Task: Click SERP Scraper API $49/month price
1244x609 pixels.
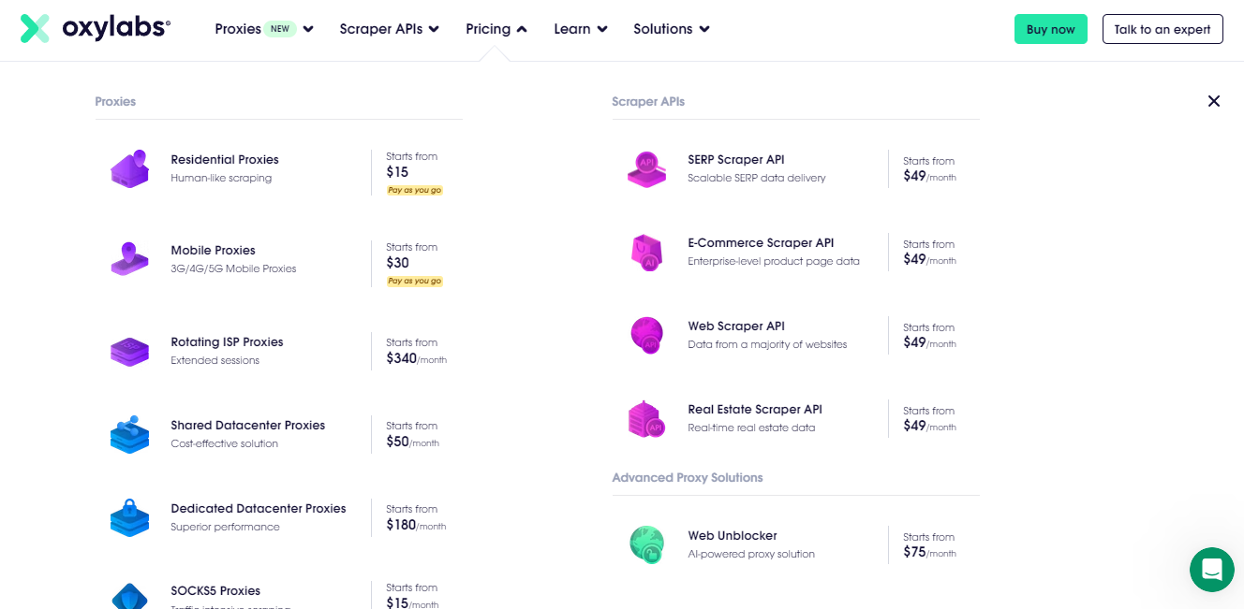Action: point(929,176)
